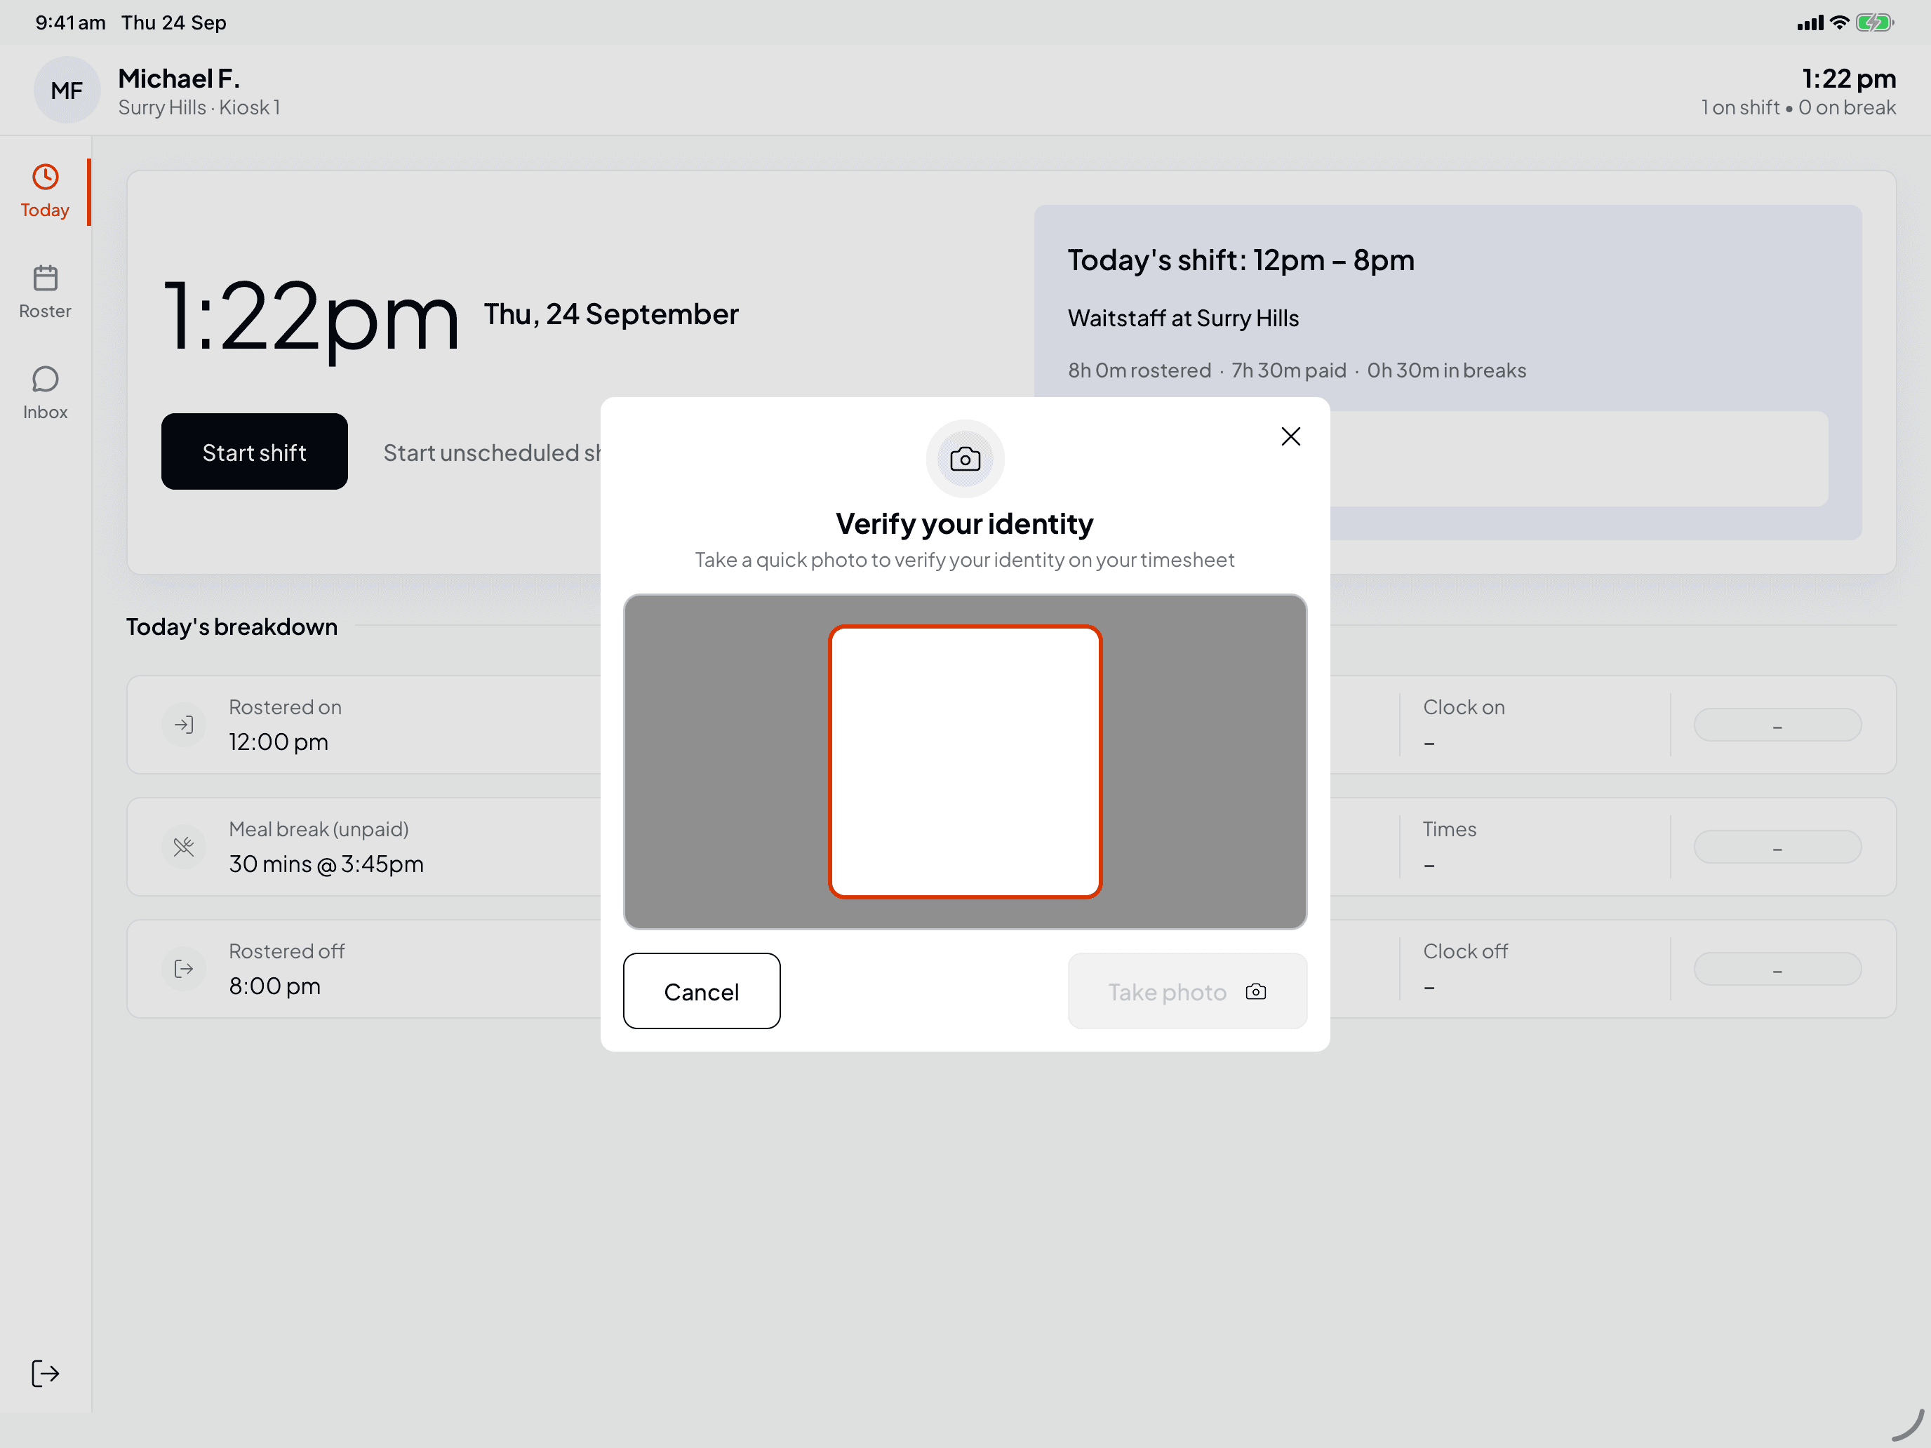Click the 'Clock off' label
Viewport: 1931px width, 1448px height.
(x=1465, y=951)
